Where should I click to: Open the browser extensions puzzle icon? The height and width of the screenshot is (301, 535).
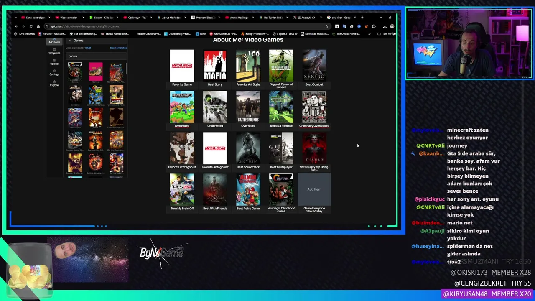[374, 26]
